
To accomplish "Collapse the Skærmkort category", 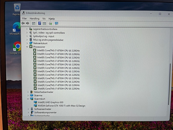I will pos(28,99).
